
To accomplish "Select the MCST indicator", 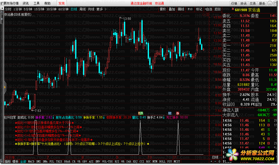I will (177, 161).
